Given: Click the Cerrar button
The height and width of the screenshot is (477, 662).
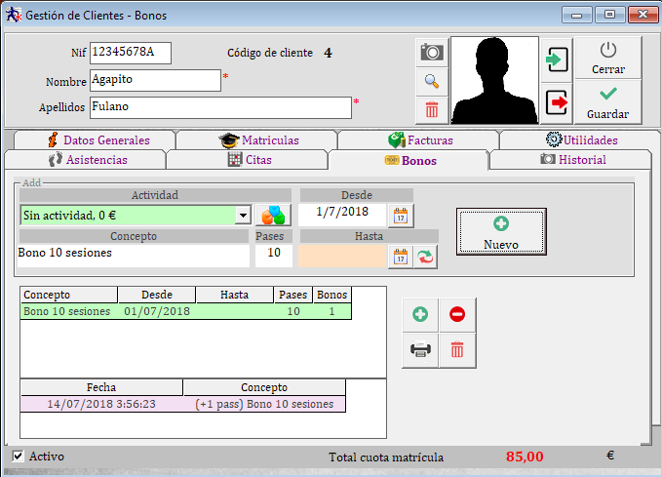Looking at the screenshot, I should click(x=608, y=58).
